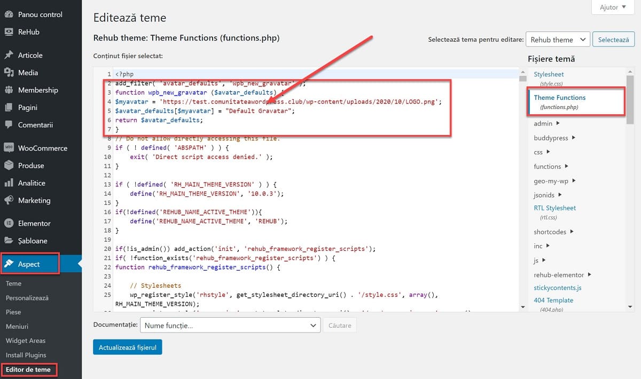
Task: Expand the rehub-elementor folder
Action: click(562, 275)
